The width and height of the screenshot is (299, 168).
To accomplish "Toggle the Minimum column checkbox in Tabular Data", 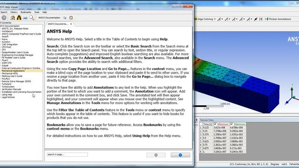I will pos(215,124).
